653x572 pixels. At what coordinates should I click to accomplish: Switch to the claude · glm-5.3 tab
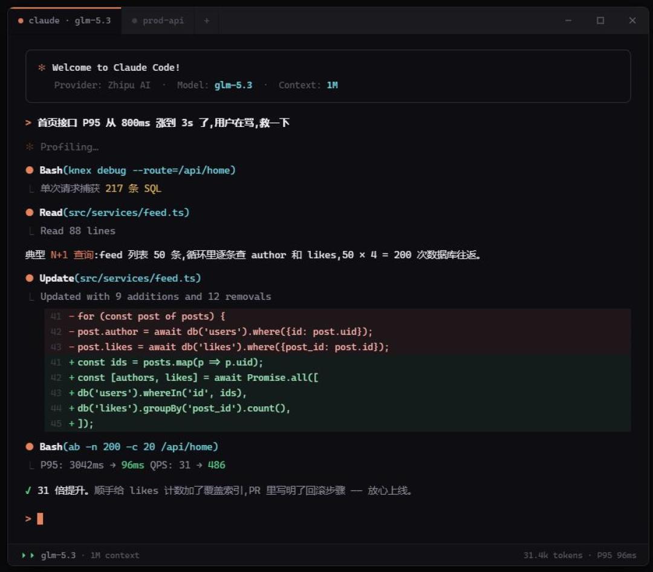[65, 21]
